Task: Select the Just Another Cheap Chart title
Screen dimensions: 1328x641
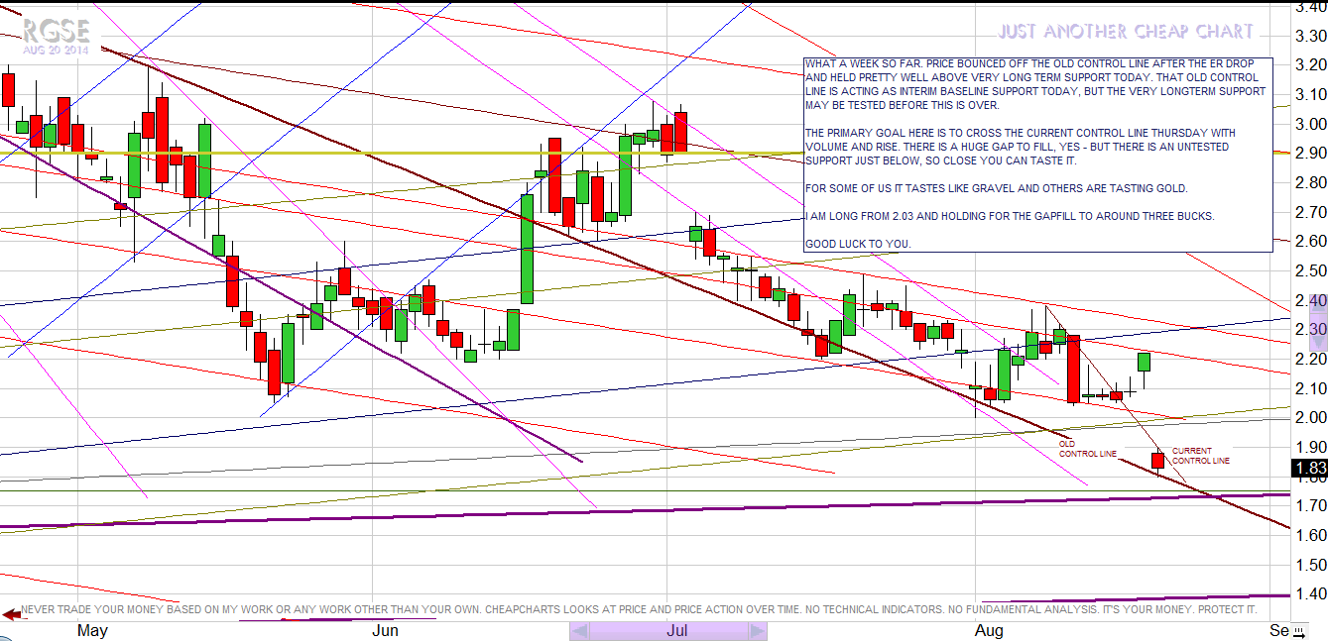Action: tap(1126, 32)
